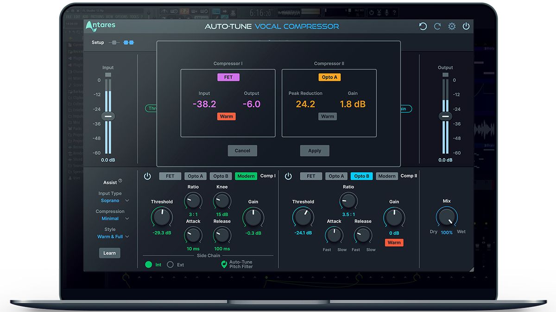Screen dimensions: 556x312
Task: Click the FL Studio microphone icon in top bar
Action: point(386,13)
